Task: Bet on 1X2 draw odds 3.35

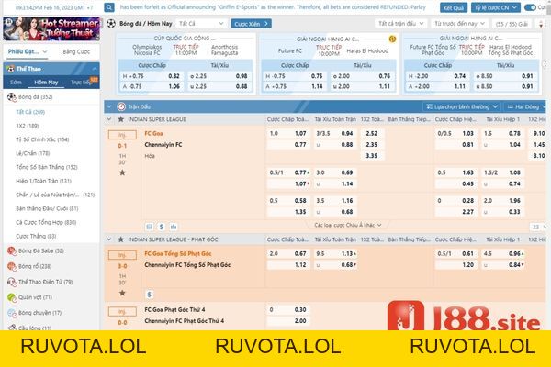Action: click(x=372, y=156)
